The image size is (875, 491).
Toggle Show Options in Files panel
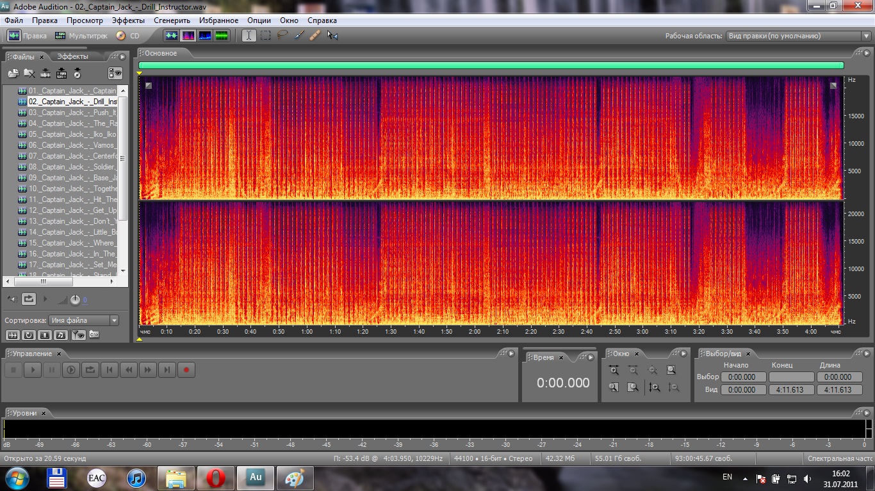pos(115,74)
